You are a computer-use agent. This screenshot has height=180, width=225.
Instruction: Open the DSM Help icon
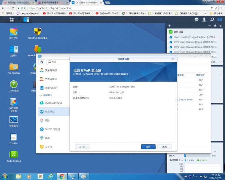pos(13,86)
